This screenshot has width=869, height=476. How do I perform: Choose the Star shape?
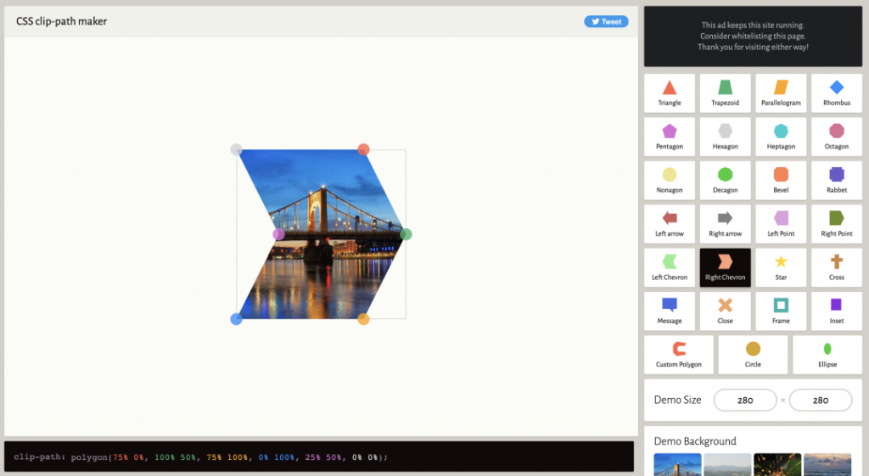[x=781, y=267]
